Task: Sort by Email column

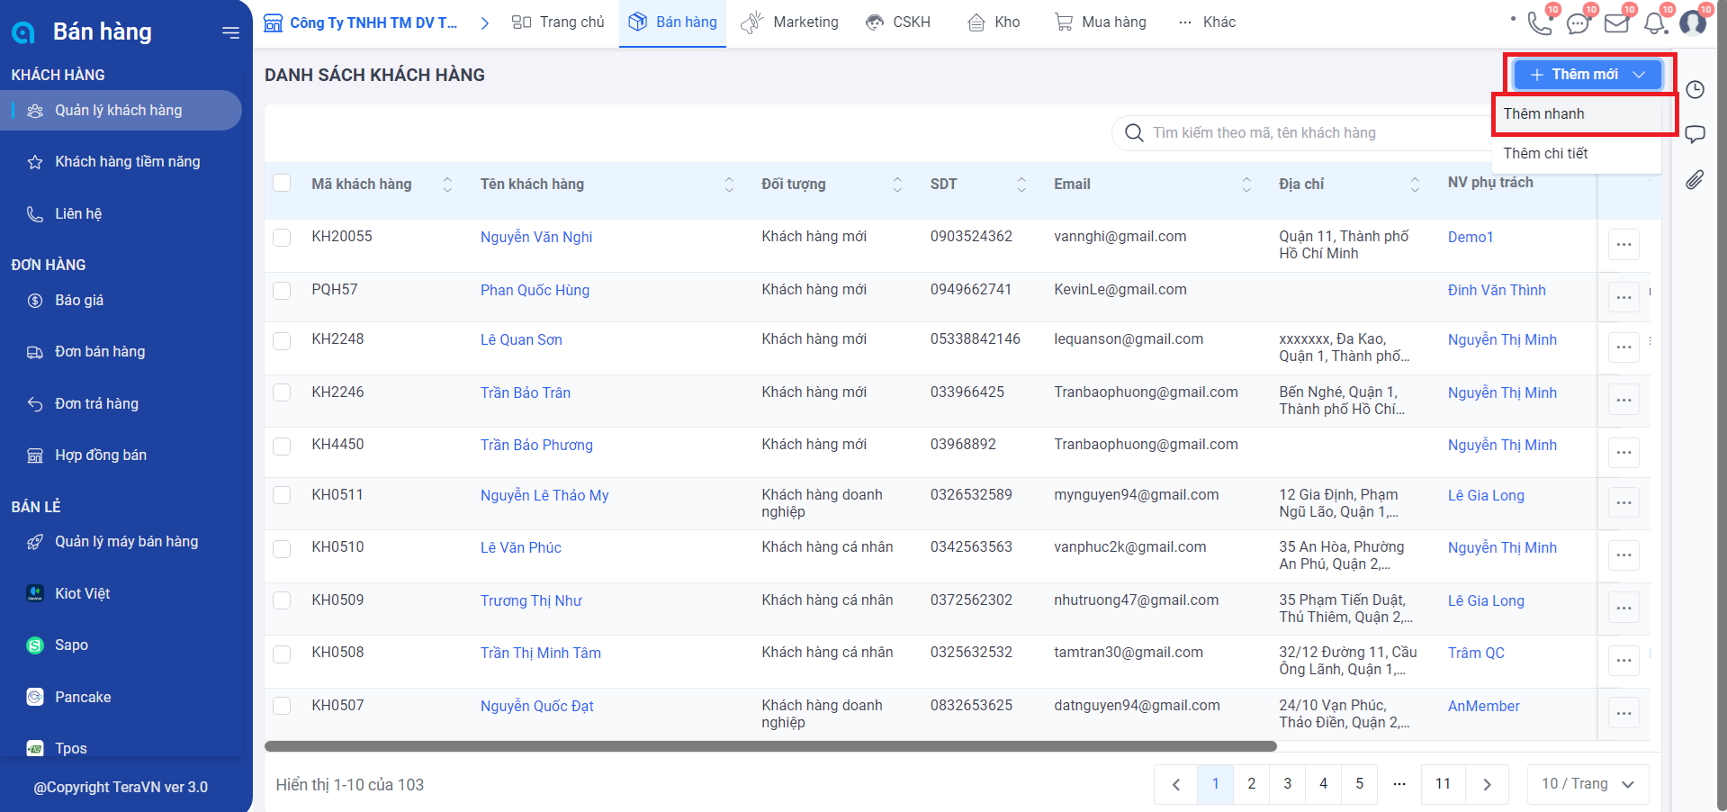Action: [x=1246, y=185]
